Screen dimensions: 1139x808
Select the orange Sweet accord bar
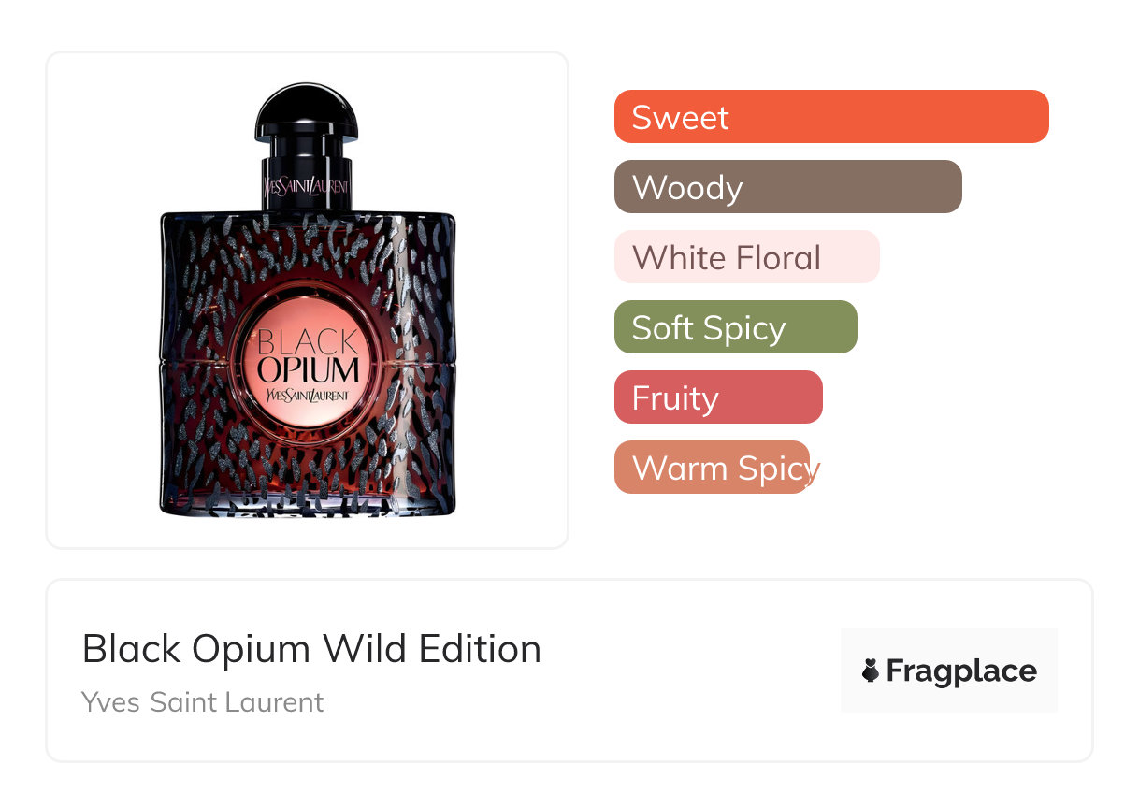coord(831,117)
